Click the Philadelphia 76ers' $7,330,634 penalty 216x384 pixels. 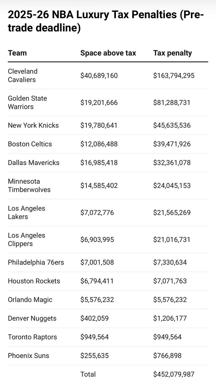(170, 262)
